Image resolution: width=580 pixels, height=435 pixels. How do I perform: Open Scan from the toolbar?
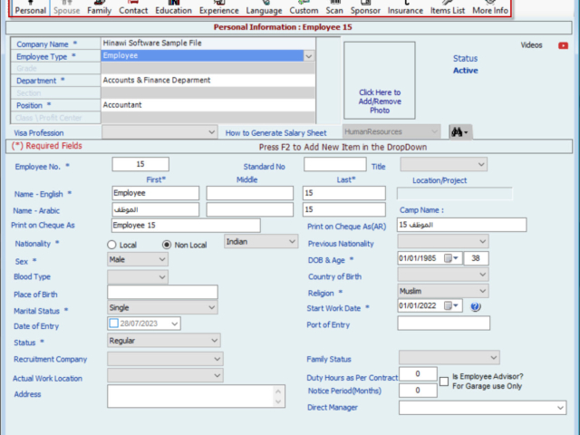pyautogui.click(x=334, y=8)
